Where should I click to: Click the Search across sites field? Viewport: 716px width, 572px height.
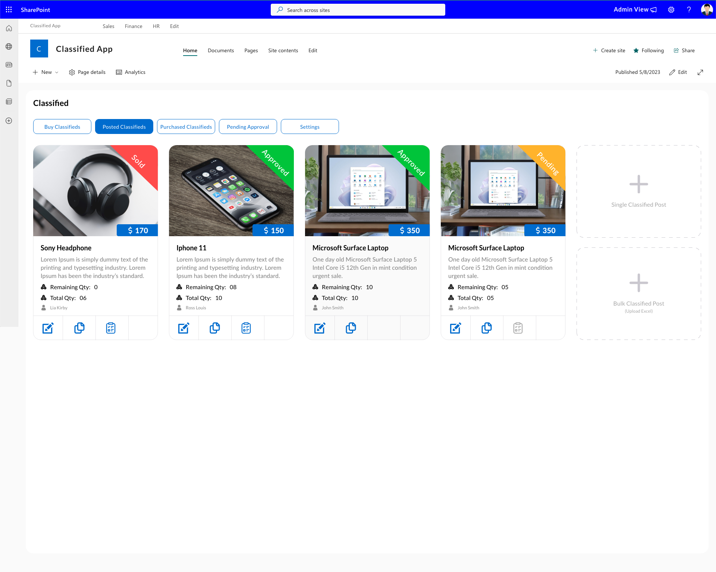(x=358, y=10)
